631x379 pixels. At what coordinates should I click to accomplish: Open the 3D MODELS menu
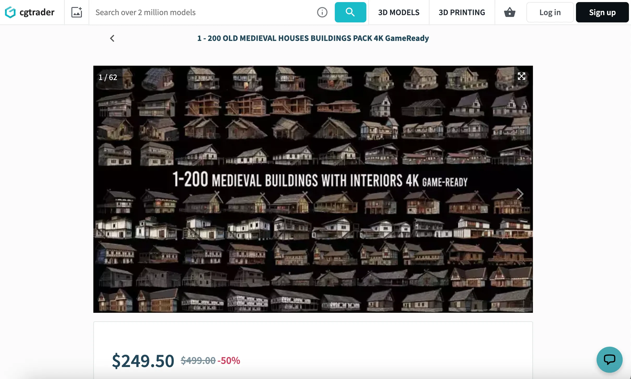[x=399, y=12]
